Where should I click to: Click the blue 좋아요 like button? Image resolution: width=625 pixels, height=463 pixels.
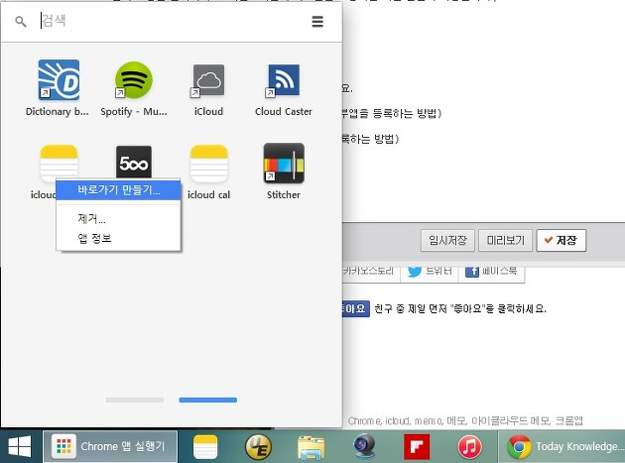tap(354, 308)
